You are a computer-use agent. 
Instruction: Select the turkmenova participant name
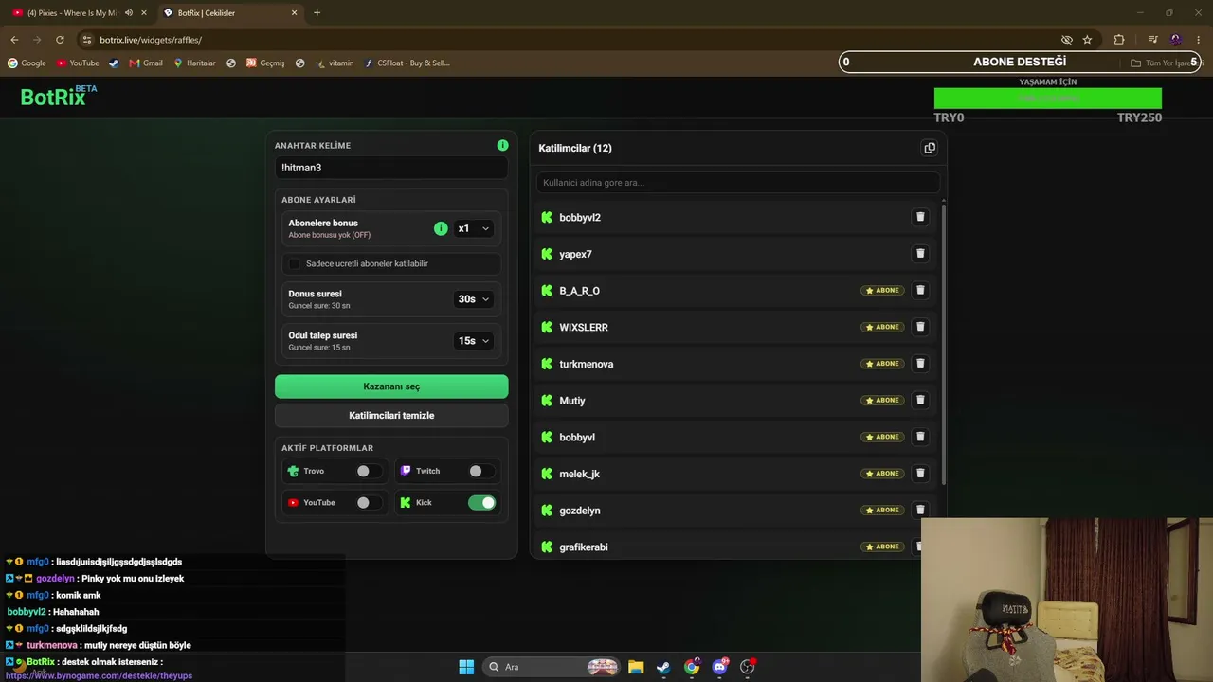(x=586, y=364)
